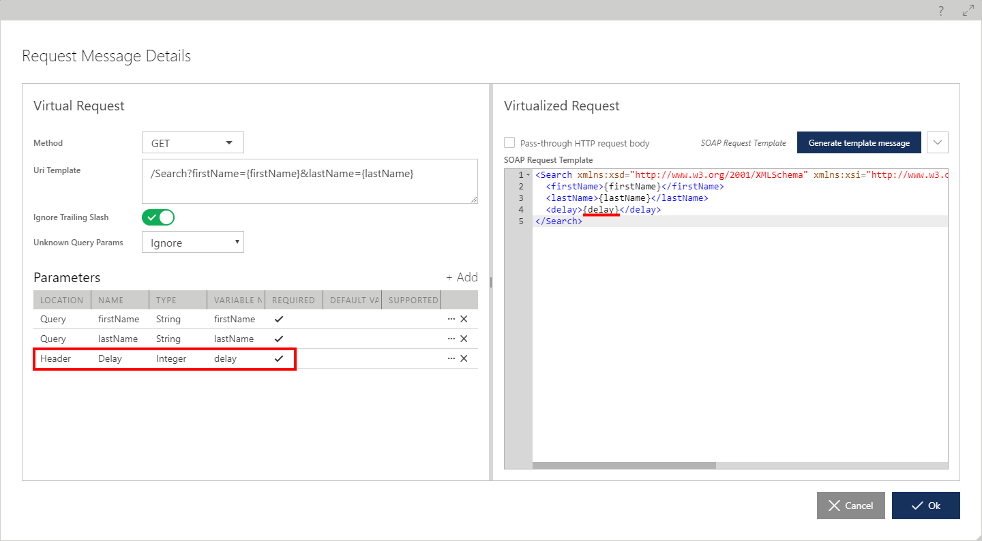Image resolution: width=982 pixels, height=541 pixels.
Task: Add a new parameter with + Add
Action: click(x=462, y=277)
